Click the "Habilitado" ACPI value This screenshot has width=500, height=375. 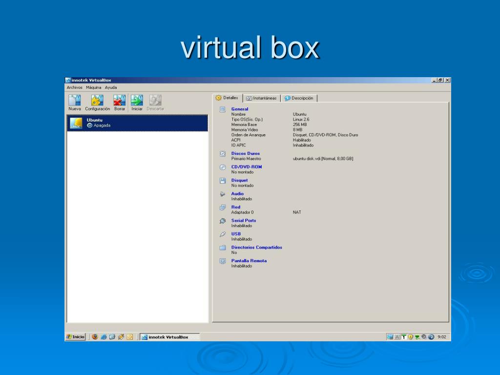tap(302, 140)
